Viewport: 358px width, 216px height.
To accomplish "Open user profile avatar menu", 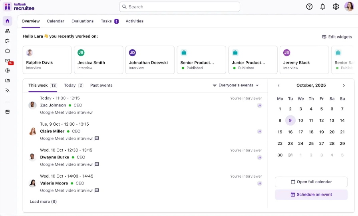I will pyautogui.click(x=349, y=7).
